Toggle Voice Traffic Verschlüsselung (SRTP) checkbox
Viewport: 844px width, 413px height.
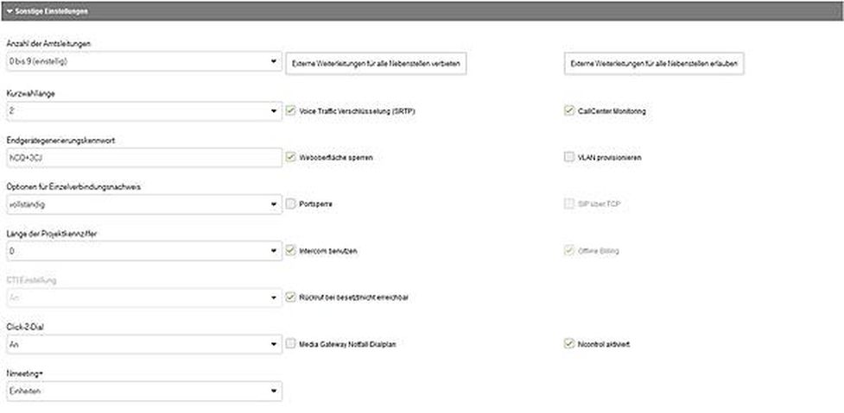[290, 110]
